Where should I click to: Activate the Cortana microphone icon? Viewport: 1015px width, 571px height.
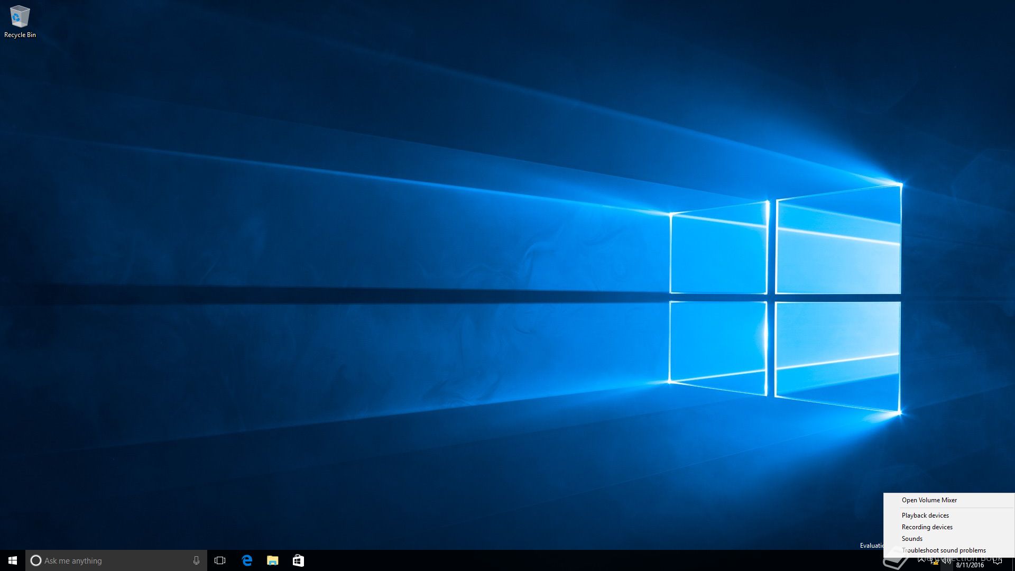click(196, 560)
